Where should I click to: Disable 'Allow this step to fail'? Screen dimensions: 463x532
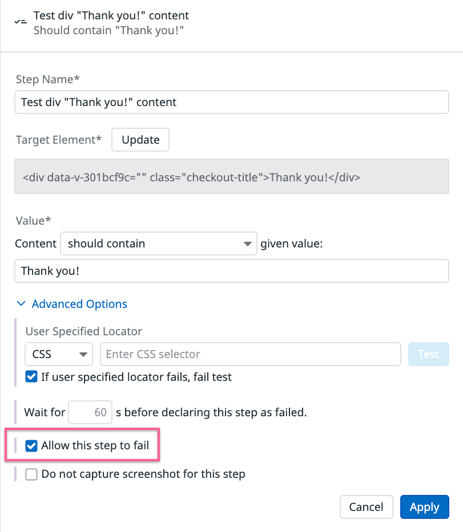31,445
